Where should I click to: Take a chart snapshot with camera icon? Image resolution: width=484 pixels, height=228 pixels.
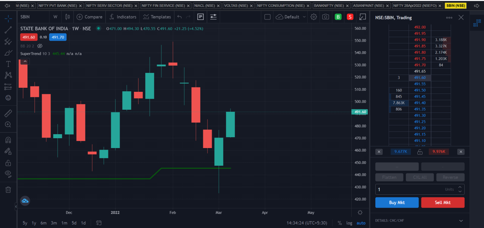[326, 17]
